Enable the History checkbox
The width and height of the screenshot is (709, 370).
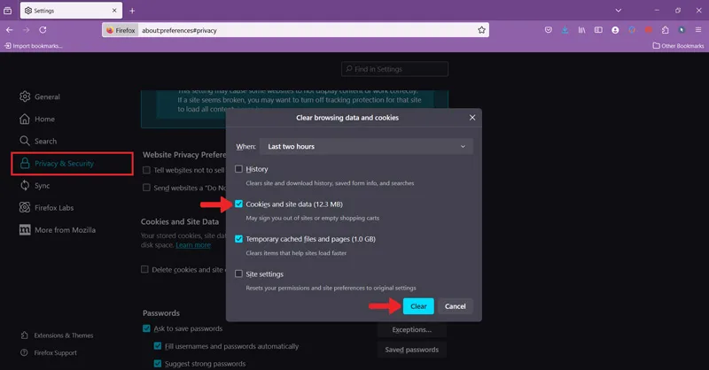(x=238, y=169)
